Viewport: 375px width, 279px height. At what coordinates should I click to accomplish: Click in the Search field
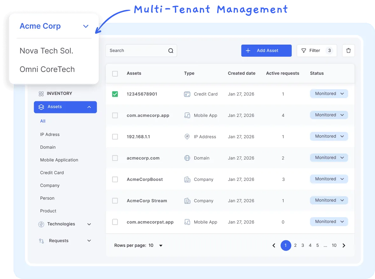point(137,51)
